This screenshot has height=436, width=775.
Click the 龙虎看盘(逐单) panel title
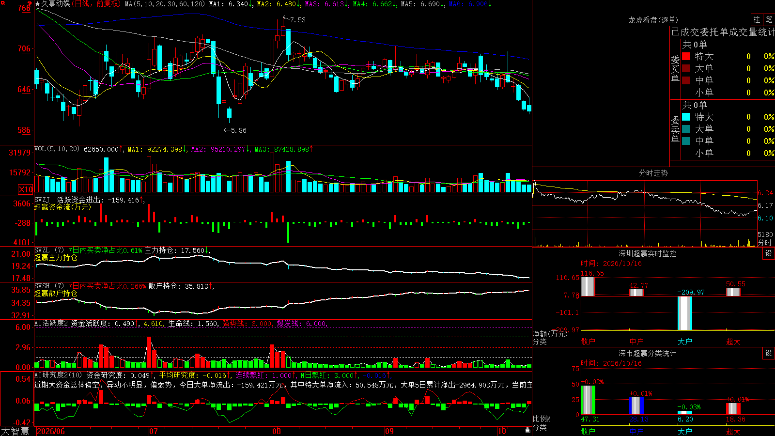tap(653, 20)
